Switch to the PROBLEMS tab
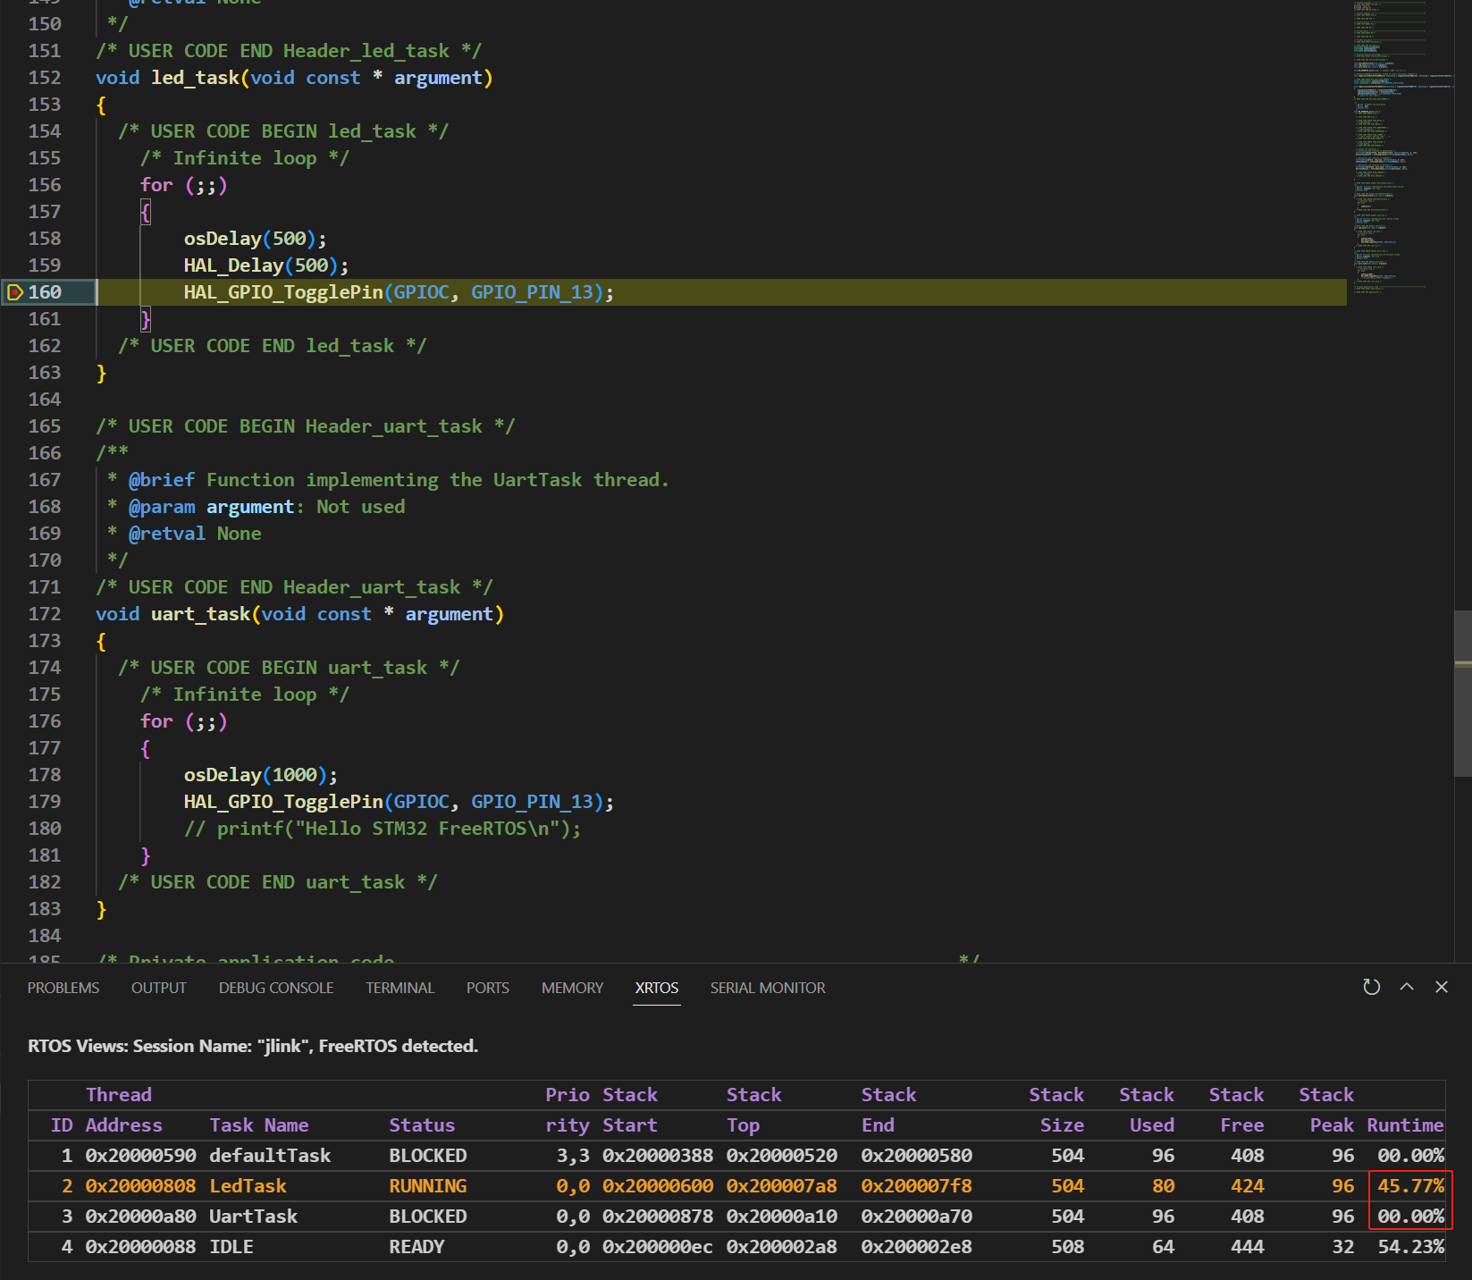The height and width of the screenshot is (1280, 1472). coord(63,988)
